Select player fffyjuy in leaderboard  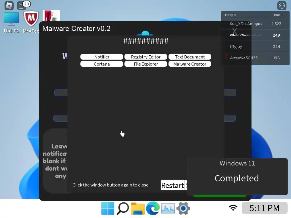click(255, 47)
